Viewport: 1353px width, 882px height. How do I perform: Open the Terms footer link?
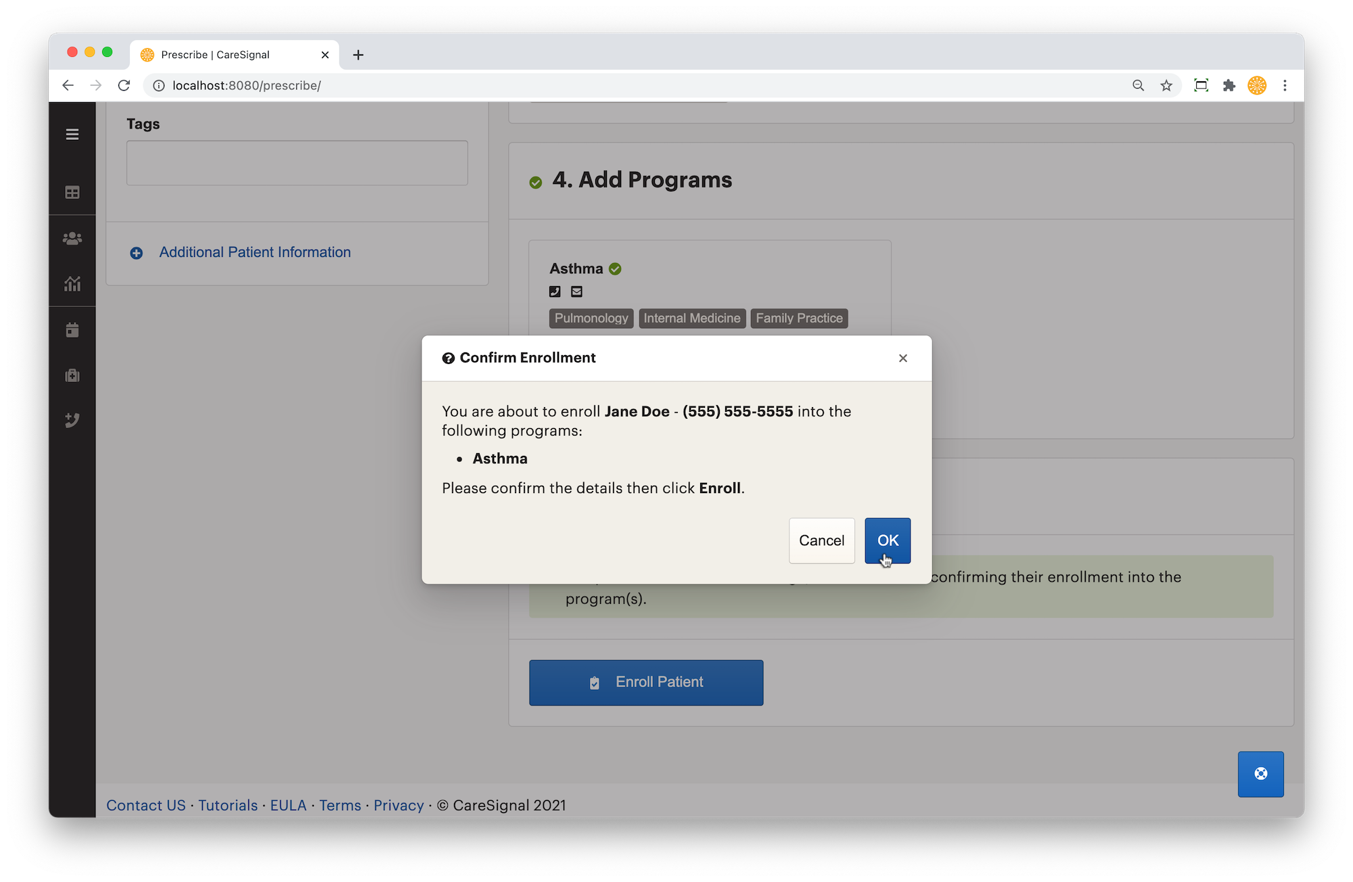(x=340, y=806)
